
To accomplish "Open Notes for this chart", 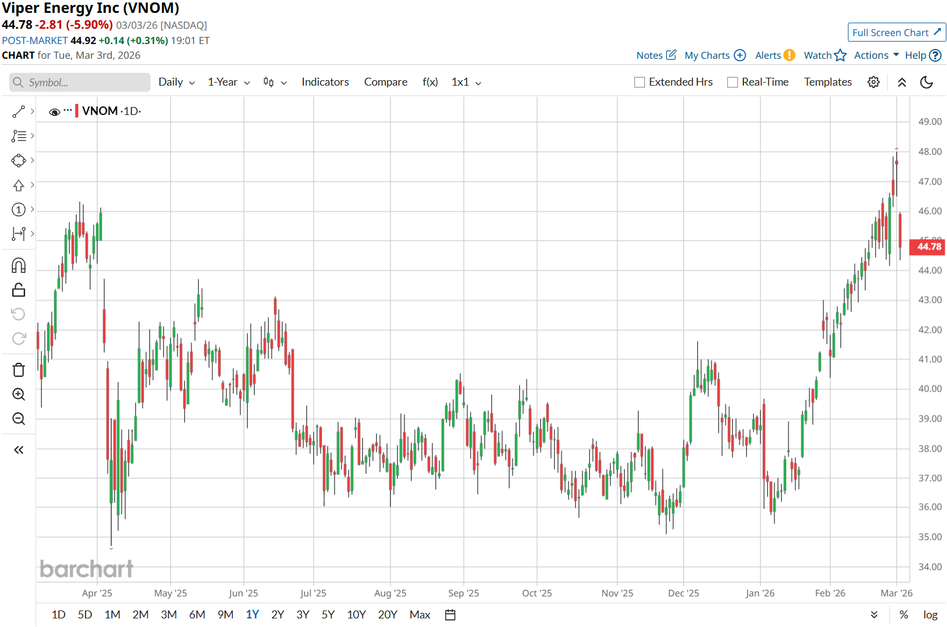I will pos(656,55).
